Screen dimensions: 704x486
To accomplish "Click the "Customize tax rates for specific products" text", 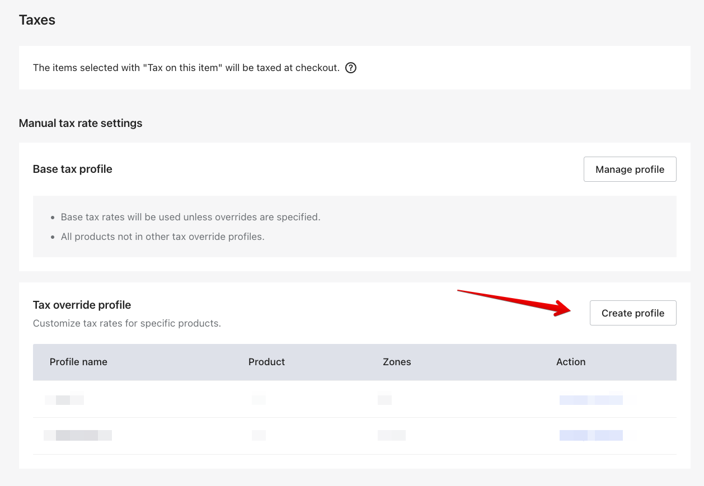I will coord(127,323).
